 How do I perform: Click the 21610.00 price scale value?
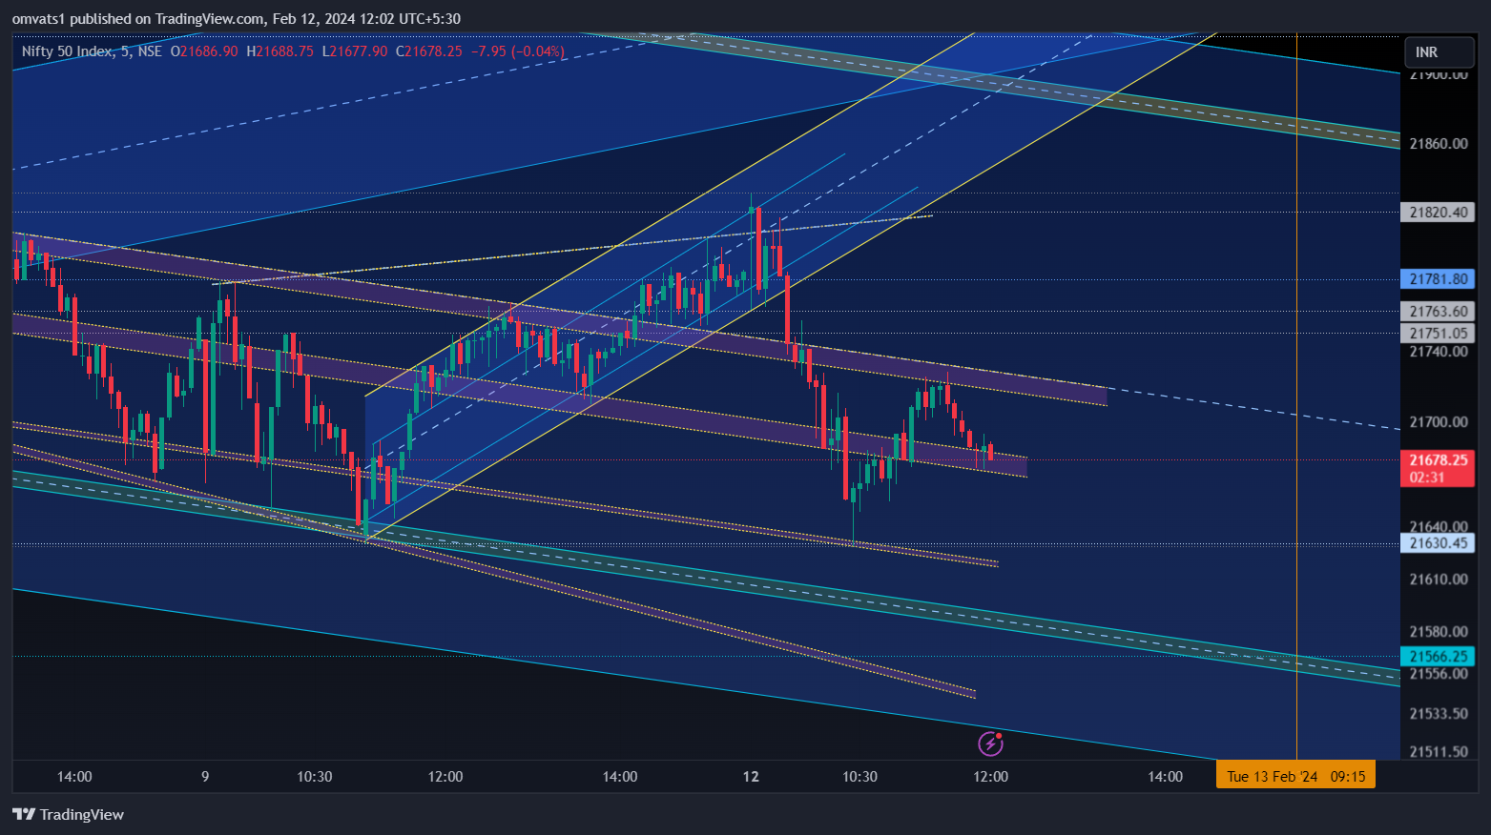pos(1439,580)
